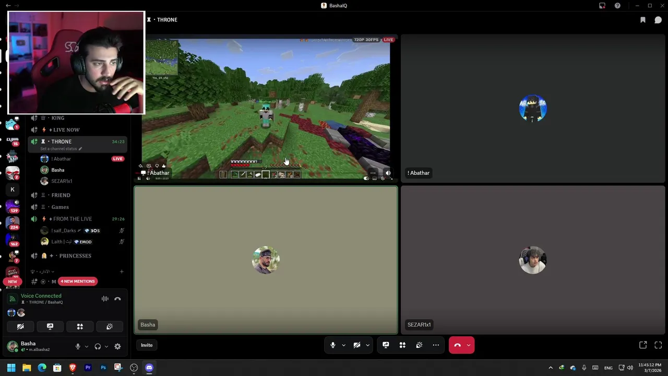Turn on camera in the call control bar
Image resolution: width=668 pixels, height=376 pixels.
tap(357, 345)
